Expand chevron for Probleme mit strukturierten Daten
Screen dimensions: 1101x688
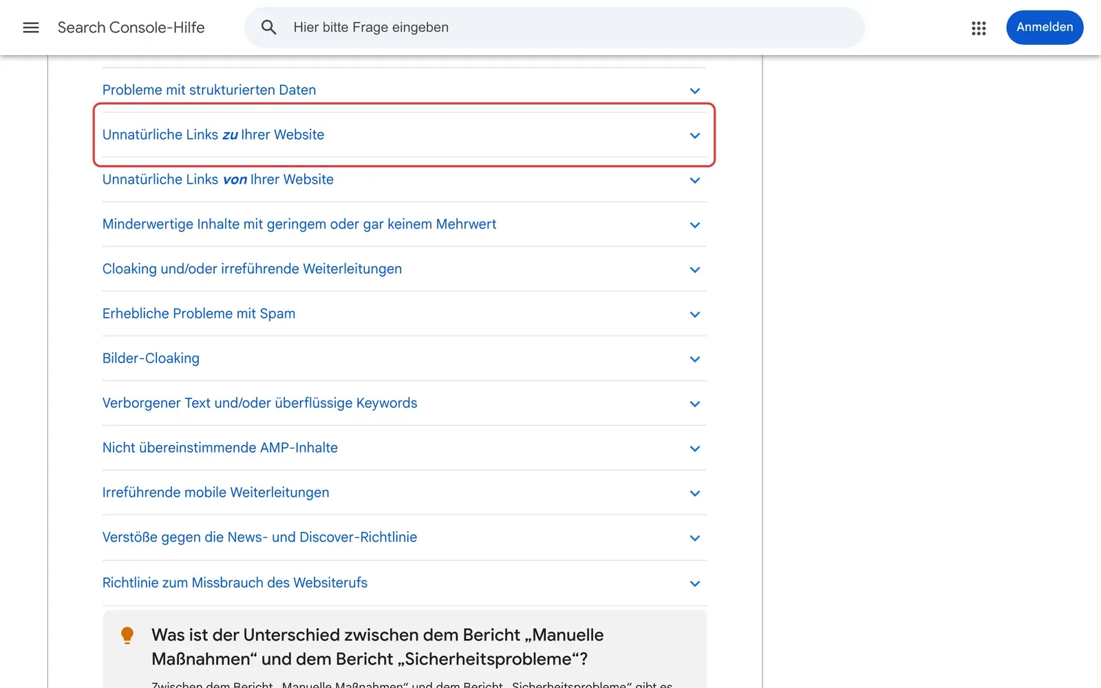695,91
